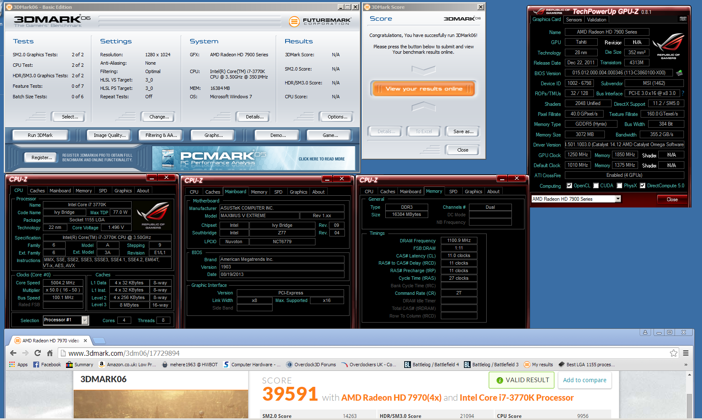Open the Summary bookmark
Image resolution: width=702 pixels, height=420 pixels.
coord(79,365)
